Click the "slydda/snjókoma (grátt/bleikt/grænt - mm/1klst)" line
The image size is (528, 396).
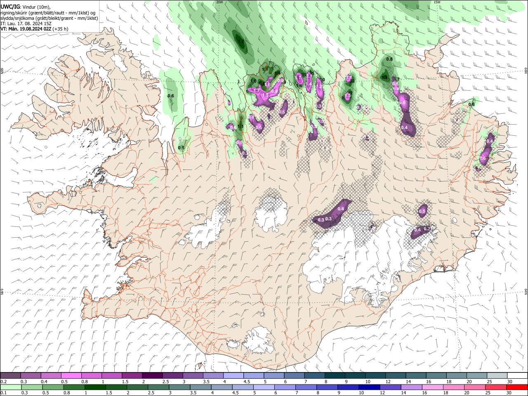49,18
